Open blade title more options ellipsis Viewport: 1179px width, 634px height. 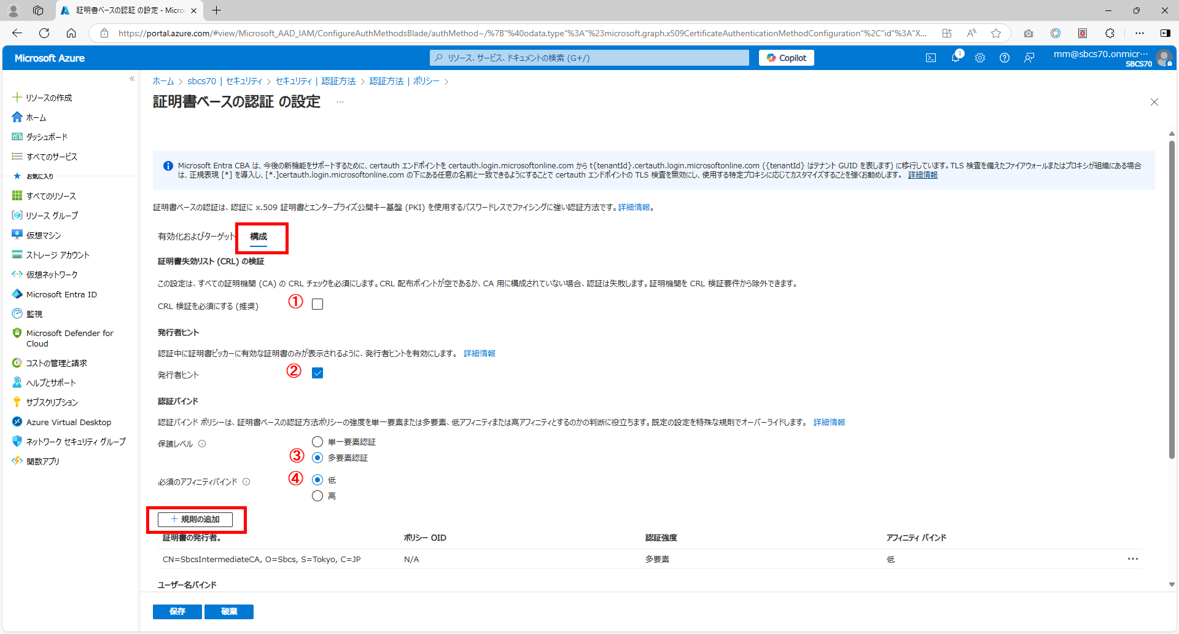click(x=340, y=102)
